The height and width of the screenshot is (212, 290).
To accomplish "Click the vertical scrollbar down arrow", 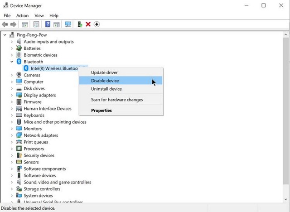I will 286,199.
